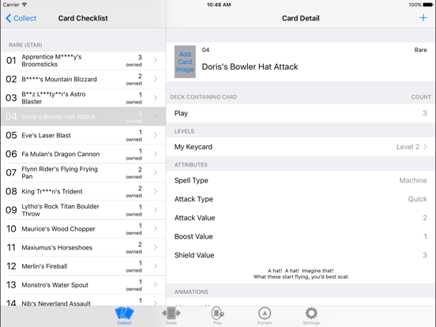Tap chevron on Mountain Blizzard row

coord(156,79)
